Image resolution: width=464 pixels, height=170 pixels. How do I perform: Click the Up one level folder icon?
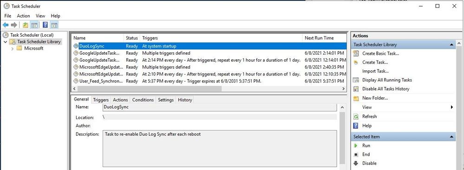point(26,25)
